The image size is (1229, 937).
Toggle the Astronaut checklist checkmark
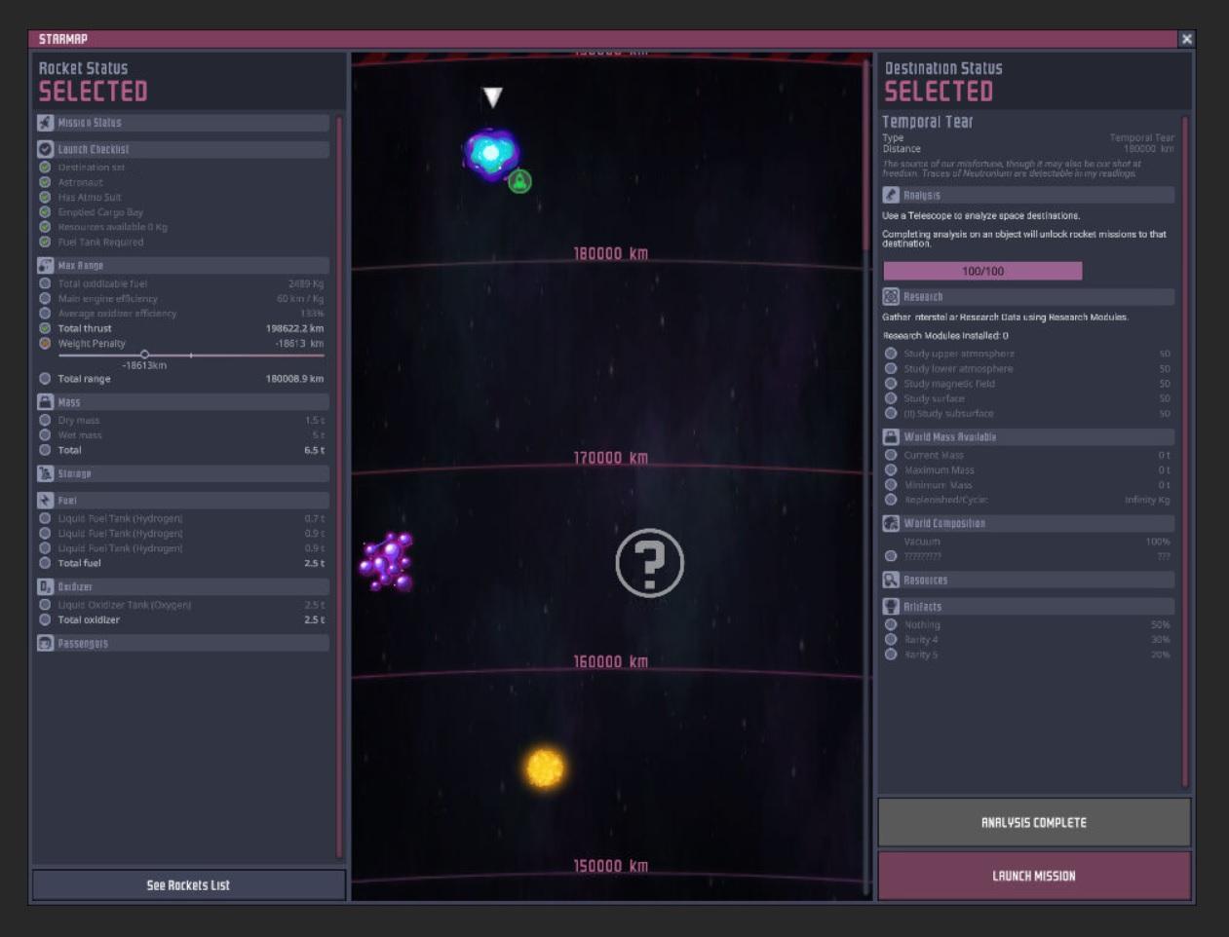pyautogui.click(x=45, y=182)
